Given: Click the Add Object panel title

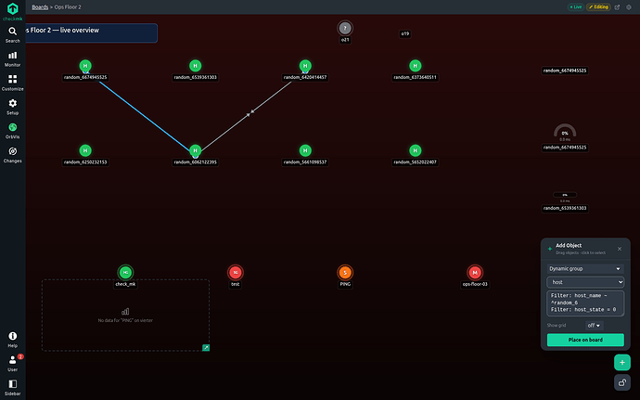Looking at the screenshot, I should [x=569, y=246].
